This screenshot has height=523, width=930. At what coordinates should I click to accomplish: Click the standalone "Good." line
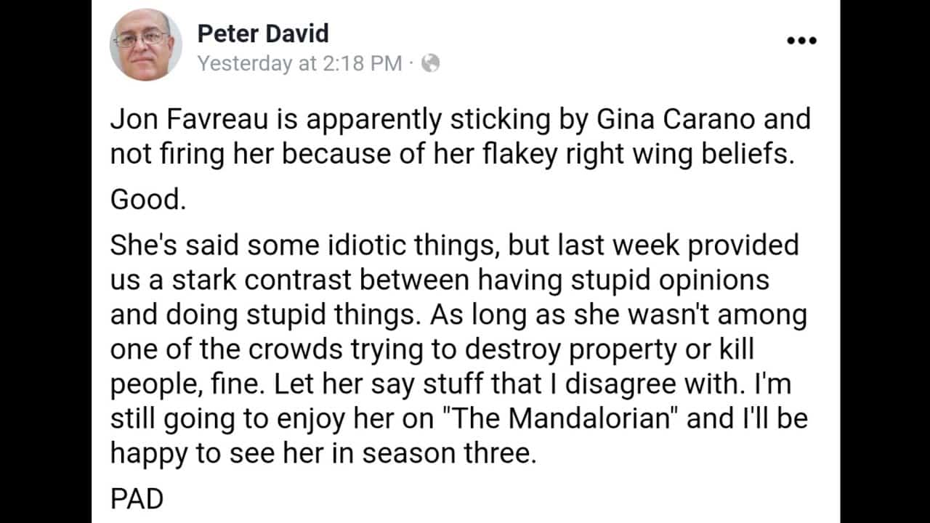(148, 200)
